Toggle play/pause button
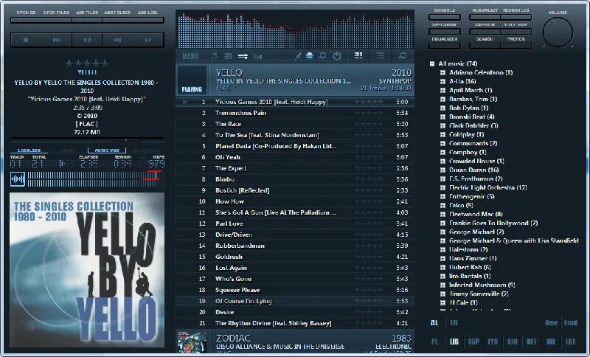 pyautogui.click(x=87, y=40)
